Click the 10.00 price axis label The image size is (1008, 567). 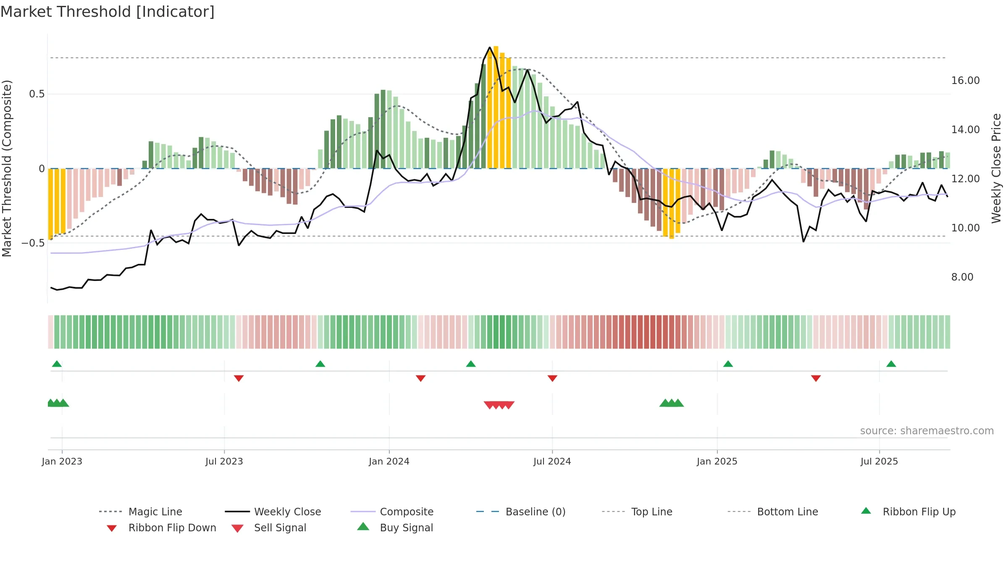click(x=966, y=228)
